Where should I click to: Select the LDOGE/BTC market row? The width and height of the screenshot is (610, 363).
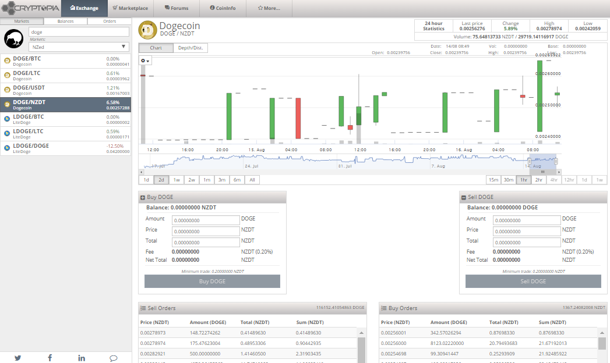coord(65,119)
